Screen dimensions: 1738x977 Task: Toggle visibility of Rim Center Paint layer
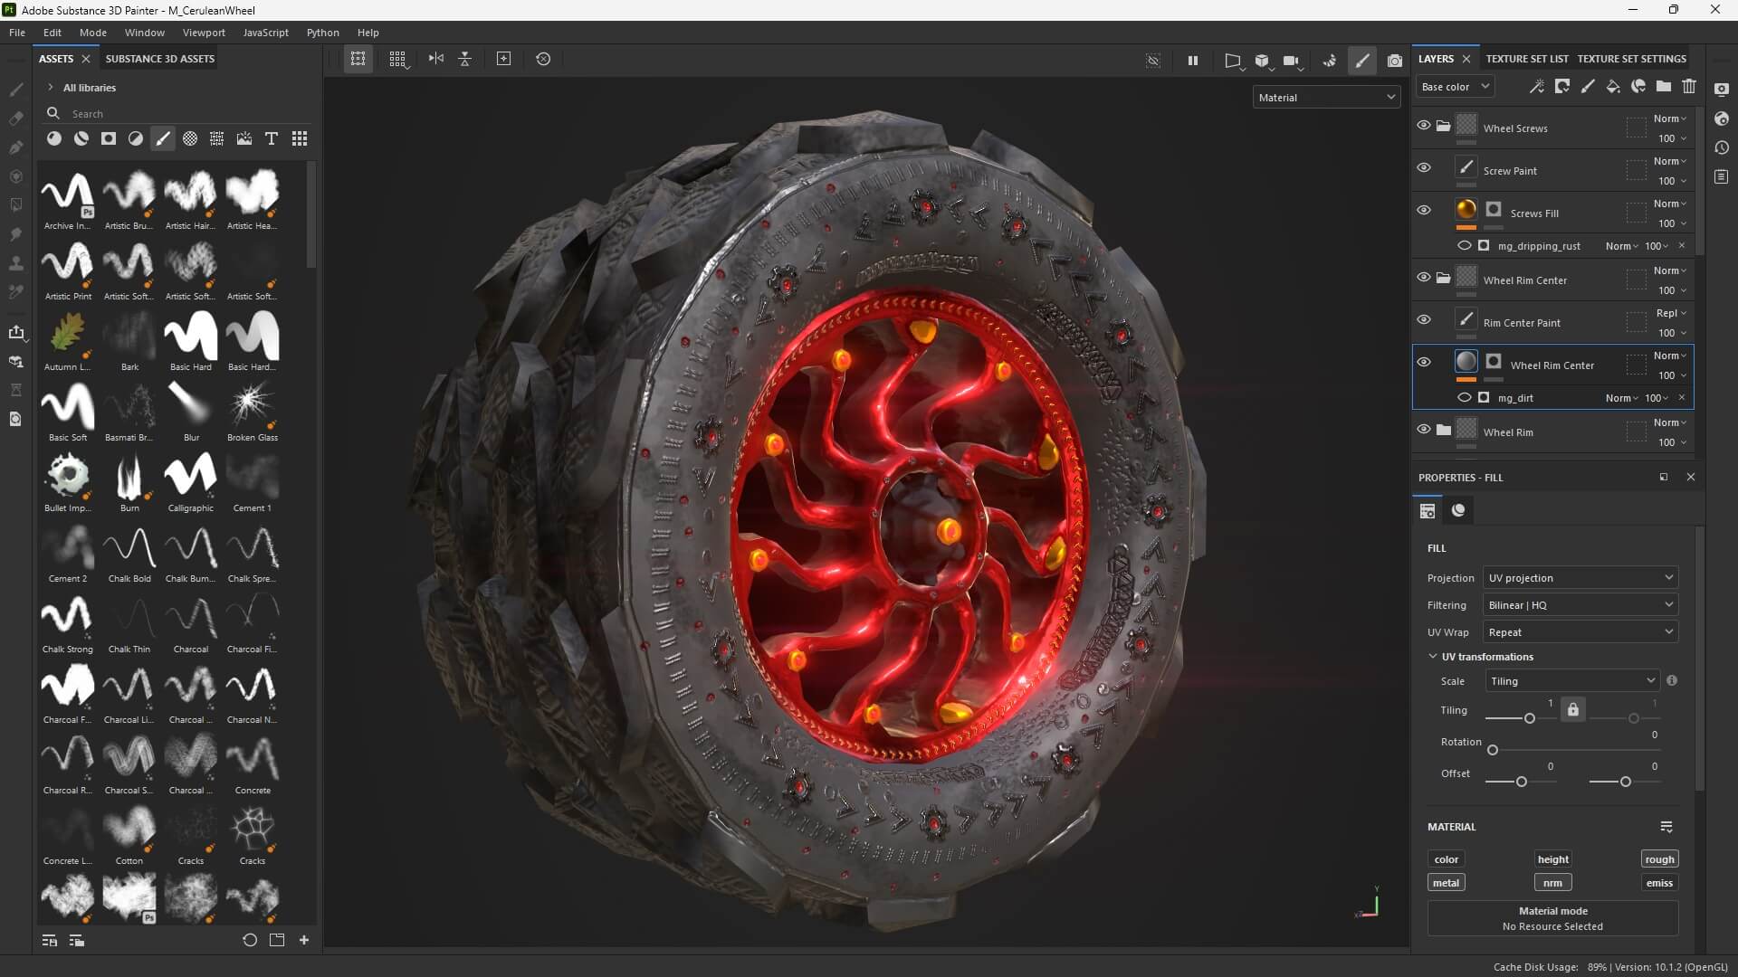pyautogui.click(x=1424, y=320)
